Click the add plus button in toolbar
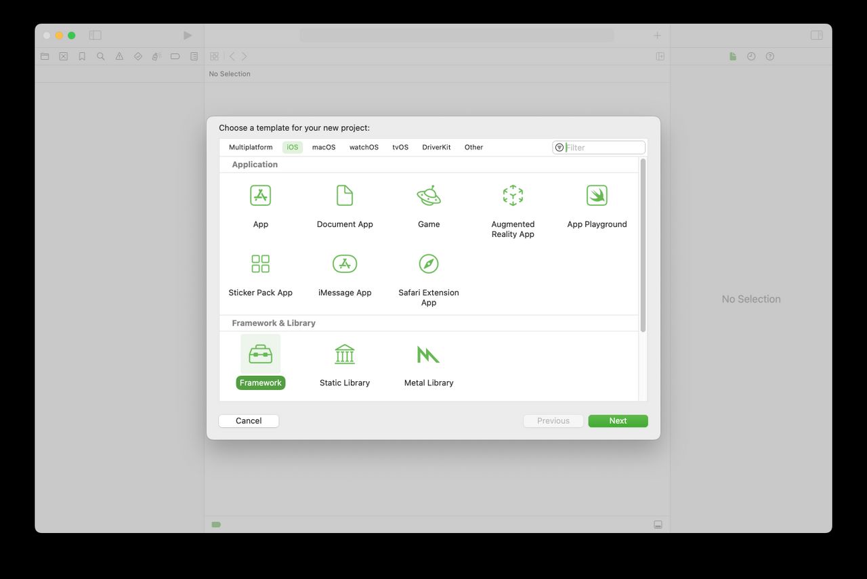Image resolution: width=867 pixels, height=579 pixels. (657, 35)
